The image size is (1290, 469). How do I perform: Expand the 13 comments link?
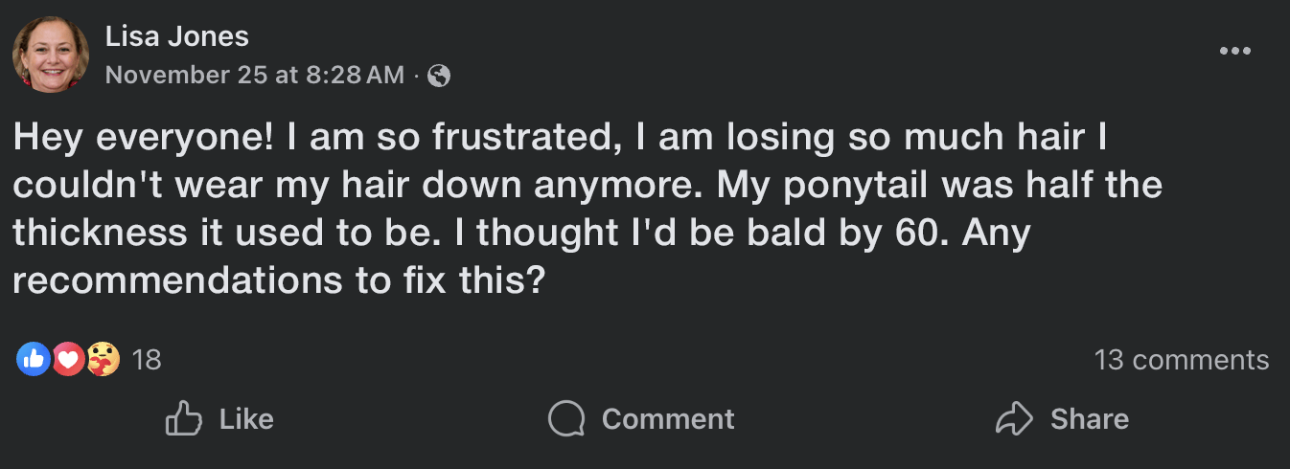[1181, 360]
